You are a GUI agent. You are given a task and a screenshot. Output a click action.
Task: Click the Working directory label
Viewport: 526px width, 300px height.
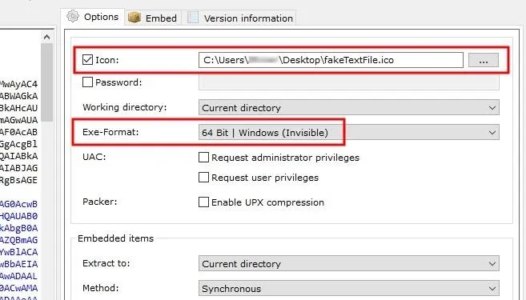tap(124, 107)
